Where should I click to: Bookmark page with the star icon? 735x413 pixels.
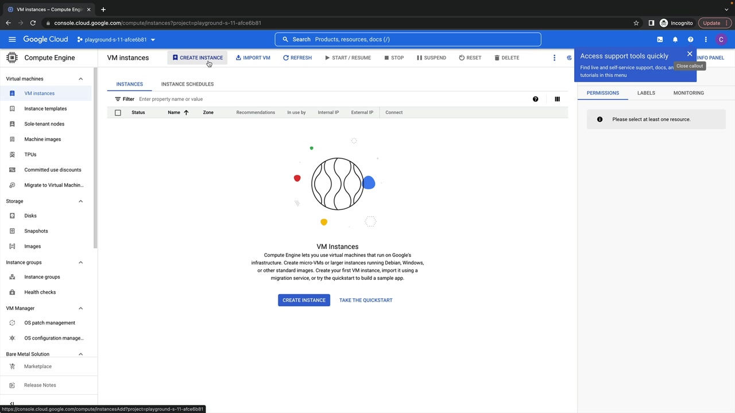click(636, 23)
